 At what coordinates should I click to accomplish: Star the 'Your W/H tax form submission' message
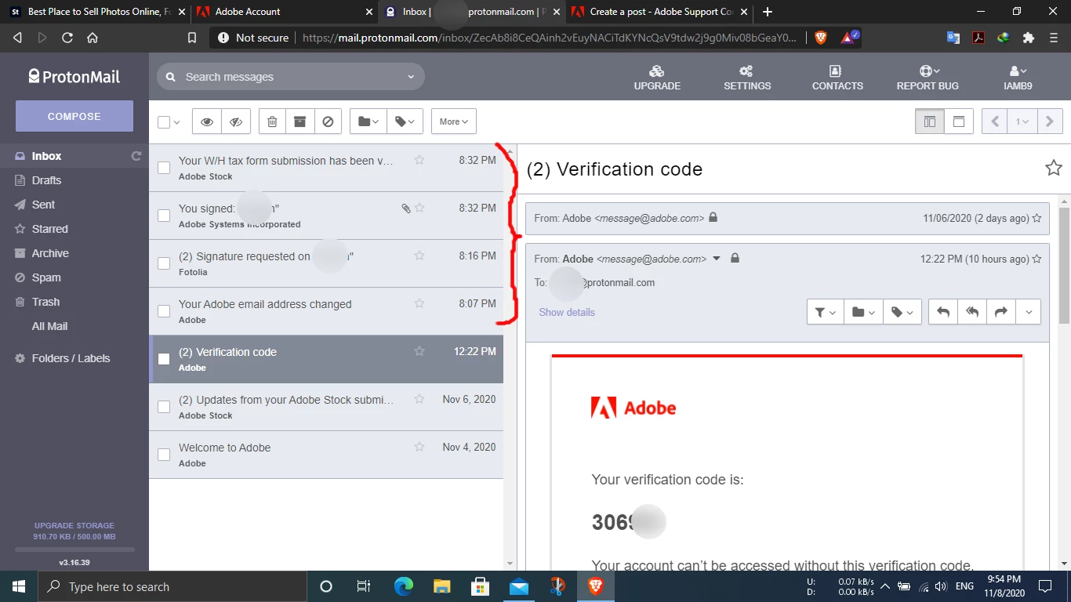click(x=419, y=160)
